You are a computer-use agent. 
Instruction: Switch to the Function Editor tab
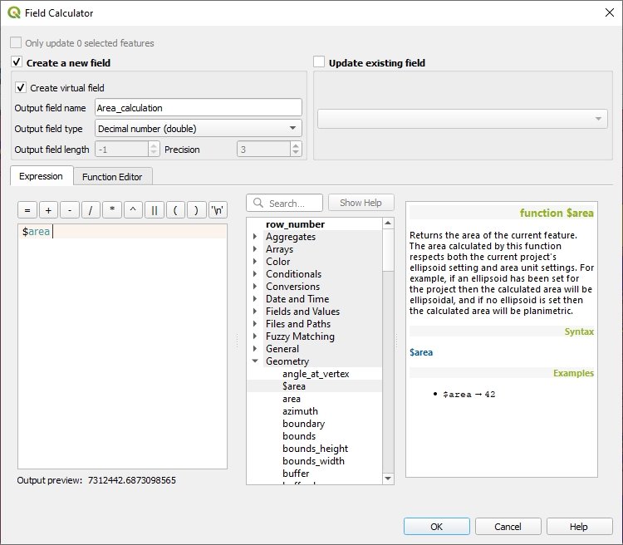click(112, 176)
